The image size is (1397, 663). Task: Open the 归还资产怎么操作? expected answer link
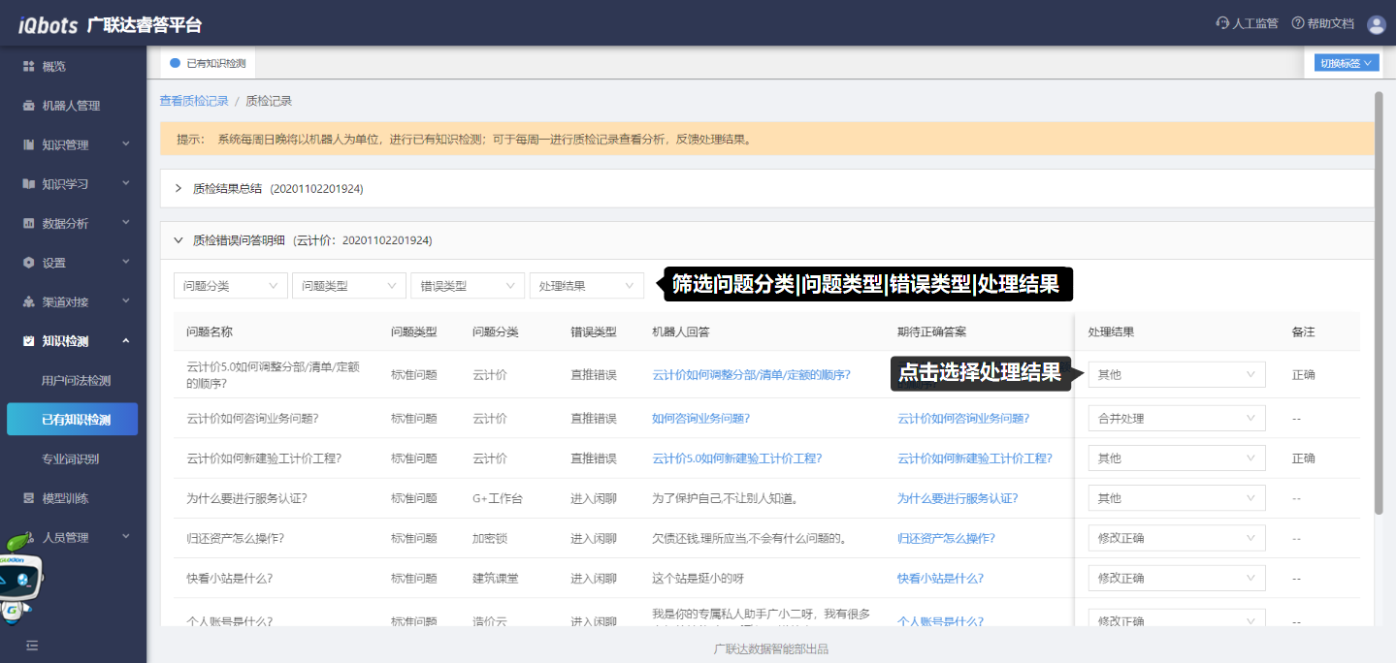[x=946, y=538]
